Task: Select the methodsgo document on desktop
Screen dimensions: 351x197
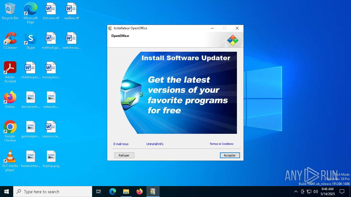Action: pyautogui.click(x=51, y=41)
